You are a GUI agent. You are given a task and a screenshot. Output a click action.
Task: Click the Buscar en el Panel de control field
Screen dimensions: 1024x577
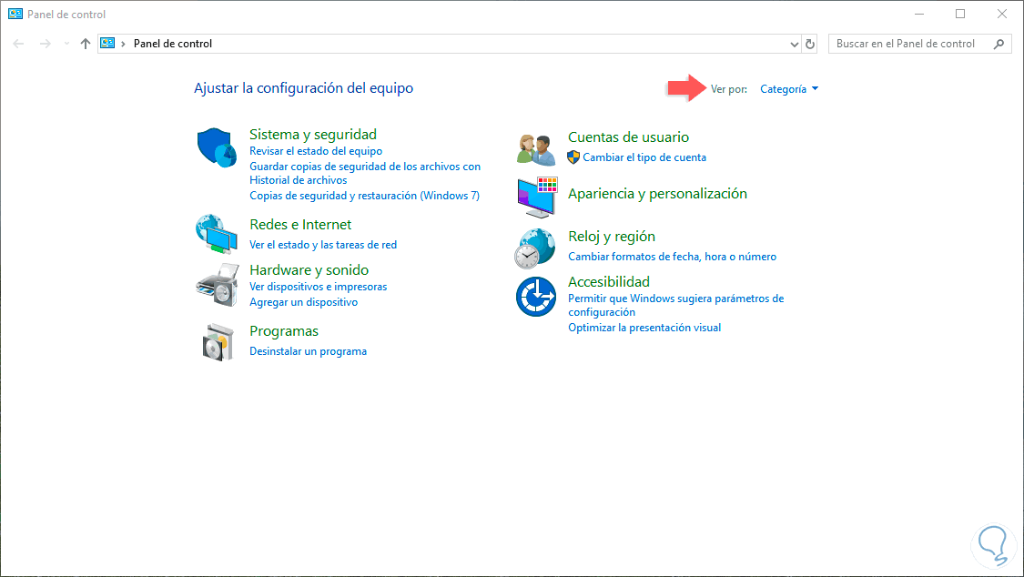(x=919, y=44)
